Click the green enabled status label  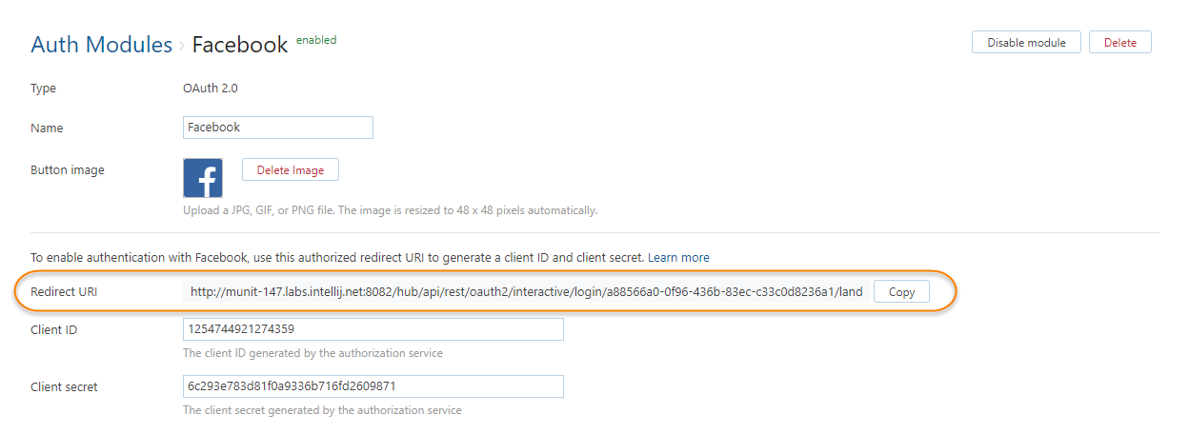pos(316,40)
